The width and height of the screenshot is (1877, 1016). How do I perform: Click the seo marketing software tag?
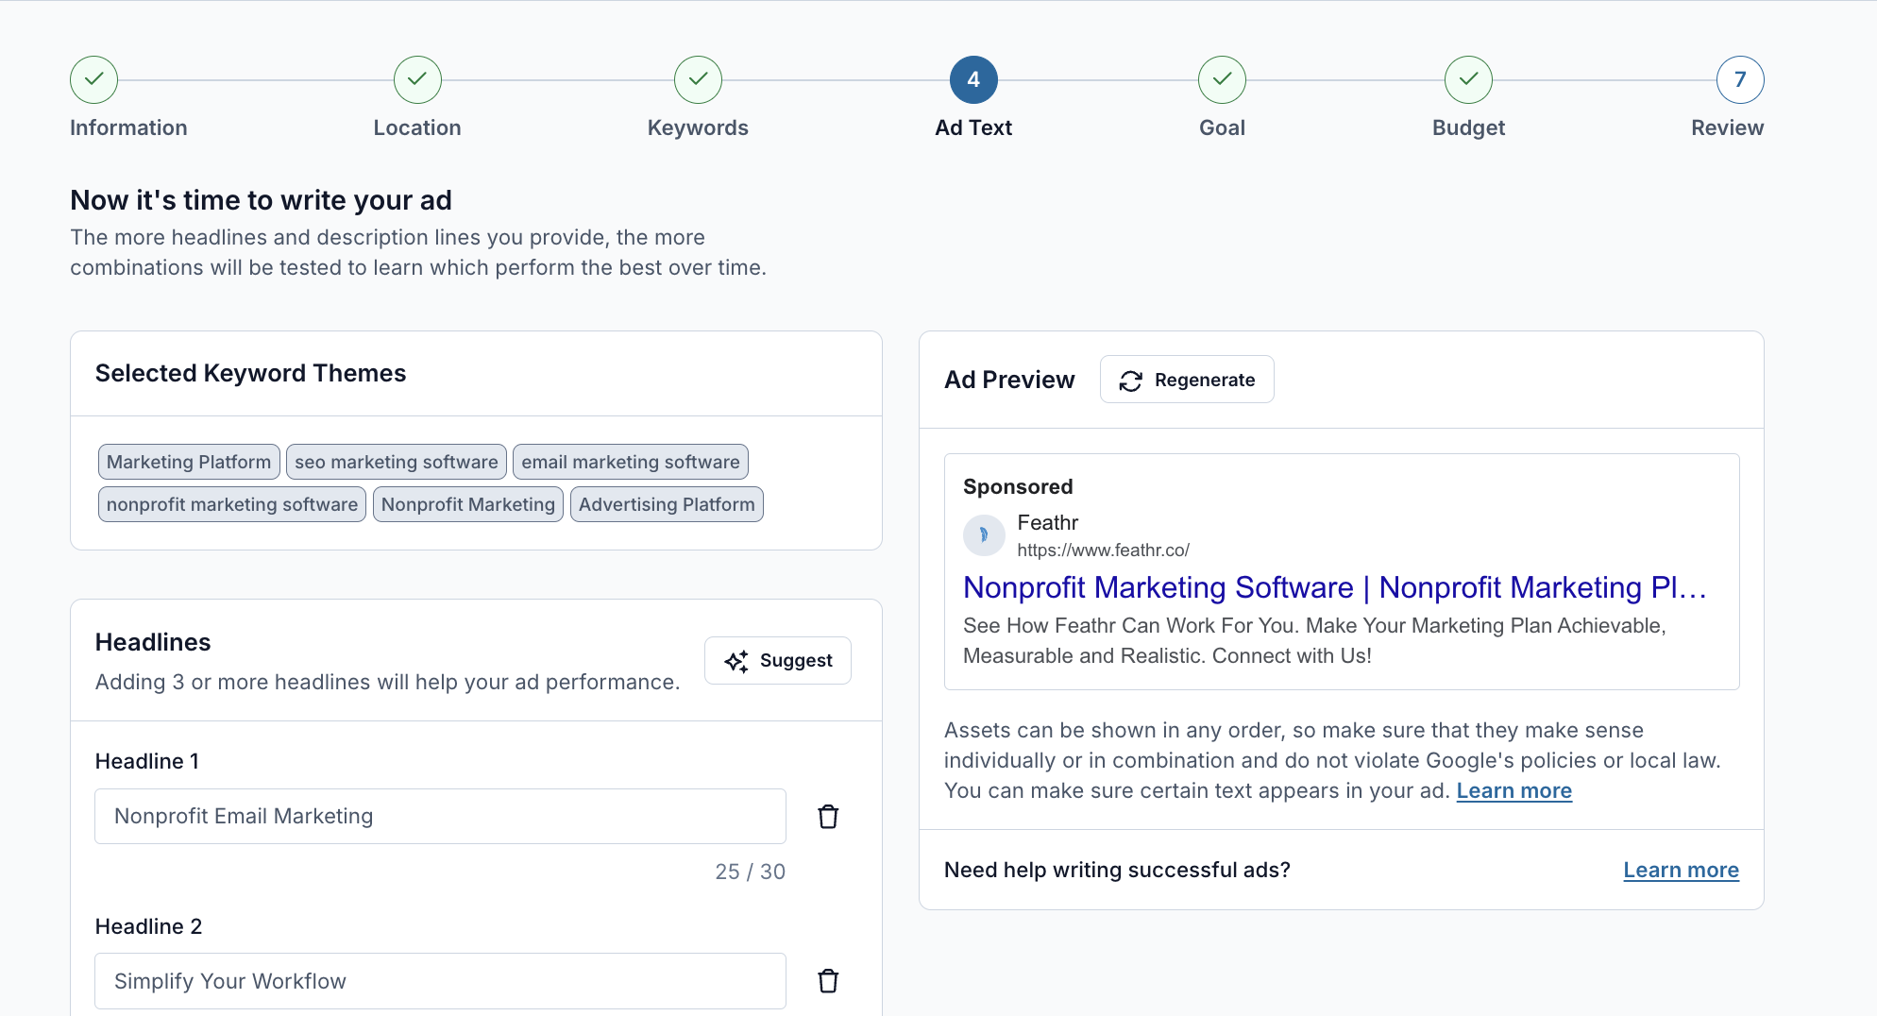pos(396,463)
